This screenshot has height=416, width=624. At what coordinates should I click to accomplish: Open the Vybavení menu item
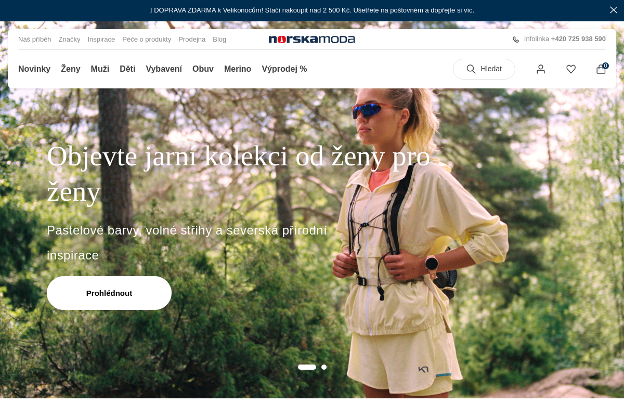[x=164, y=69]
